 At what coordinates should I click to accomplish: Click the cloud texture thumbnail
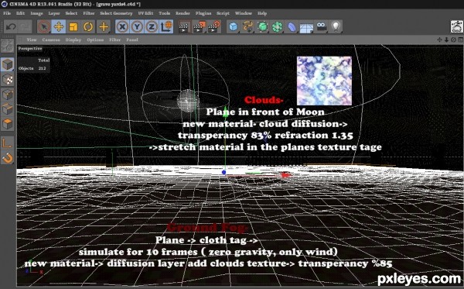coord(324,81)
